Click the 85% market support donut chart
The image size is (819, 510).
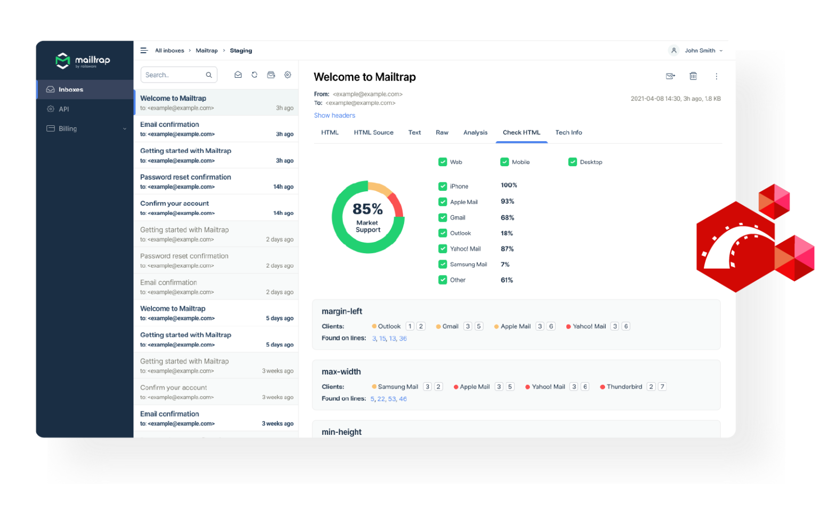368,217
